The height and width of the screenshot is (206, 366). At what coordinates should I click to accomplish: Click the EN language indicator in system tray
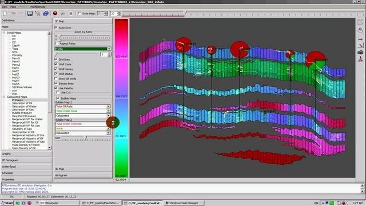tap(316, 203)
